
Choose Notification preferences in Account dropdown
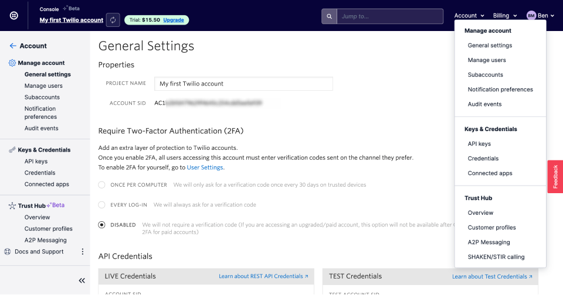[500, 90]
